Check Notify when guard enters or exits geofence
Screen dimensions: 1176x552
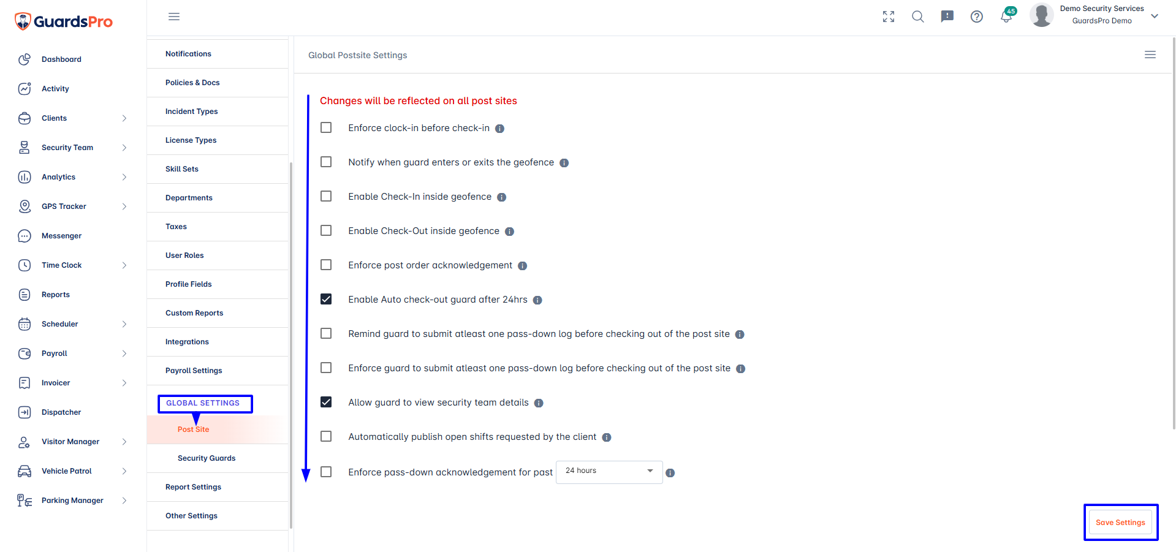point(326,162)
